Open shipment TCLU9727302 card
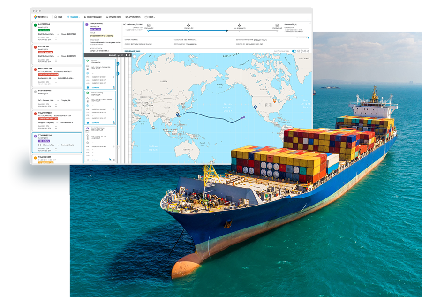The width and height of the screenshot is (422, 297). (x=57, y=121)
